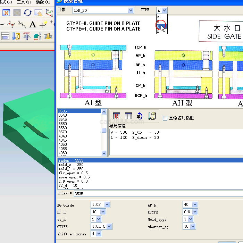Click the pink ejector pin toolbar icon

click(27, 36)
